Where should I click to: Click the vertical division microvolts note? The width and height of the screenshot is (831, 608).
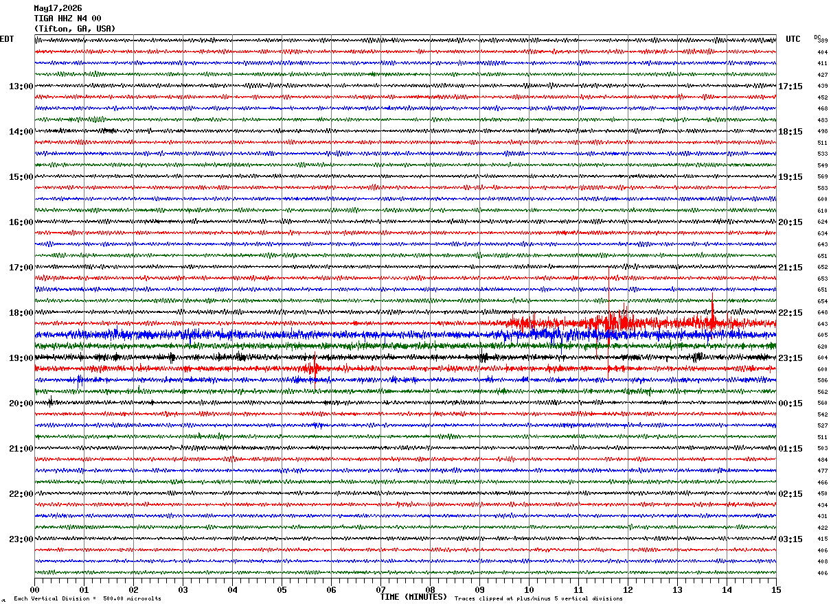coord(87,598)
